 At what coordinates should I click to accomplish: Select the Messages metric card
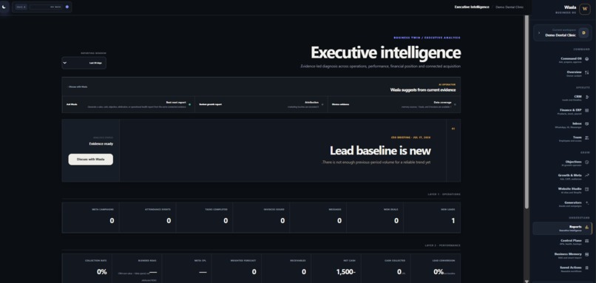(x=318, y=218)
